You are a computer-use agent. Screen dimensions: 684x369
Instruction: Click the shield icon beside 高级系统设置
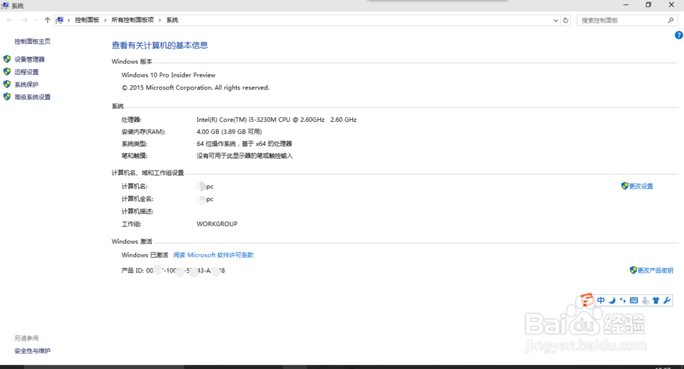tap(7, 97)
